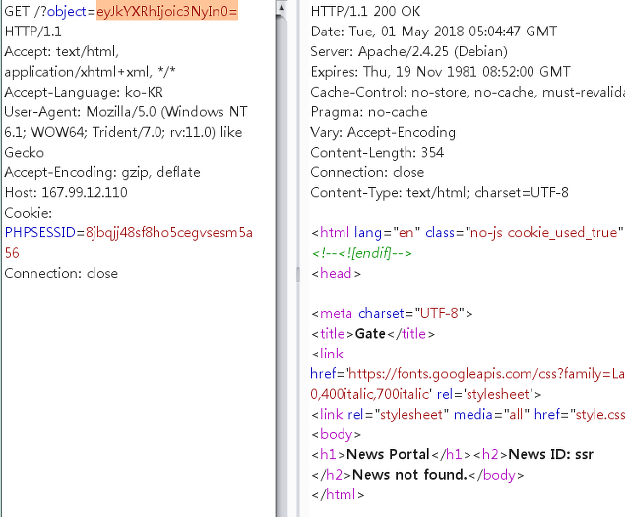Click the splitter handle between request and response

pos(298,274)
